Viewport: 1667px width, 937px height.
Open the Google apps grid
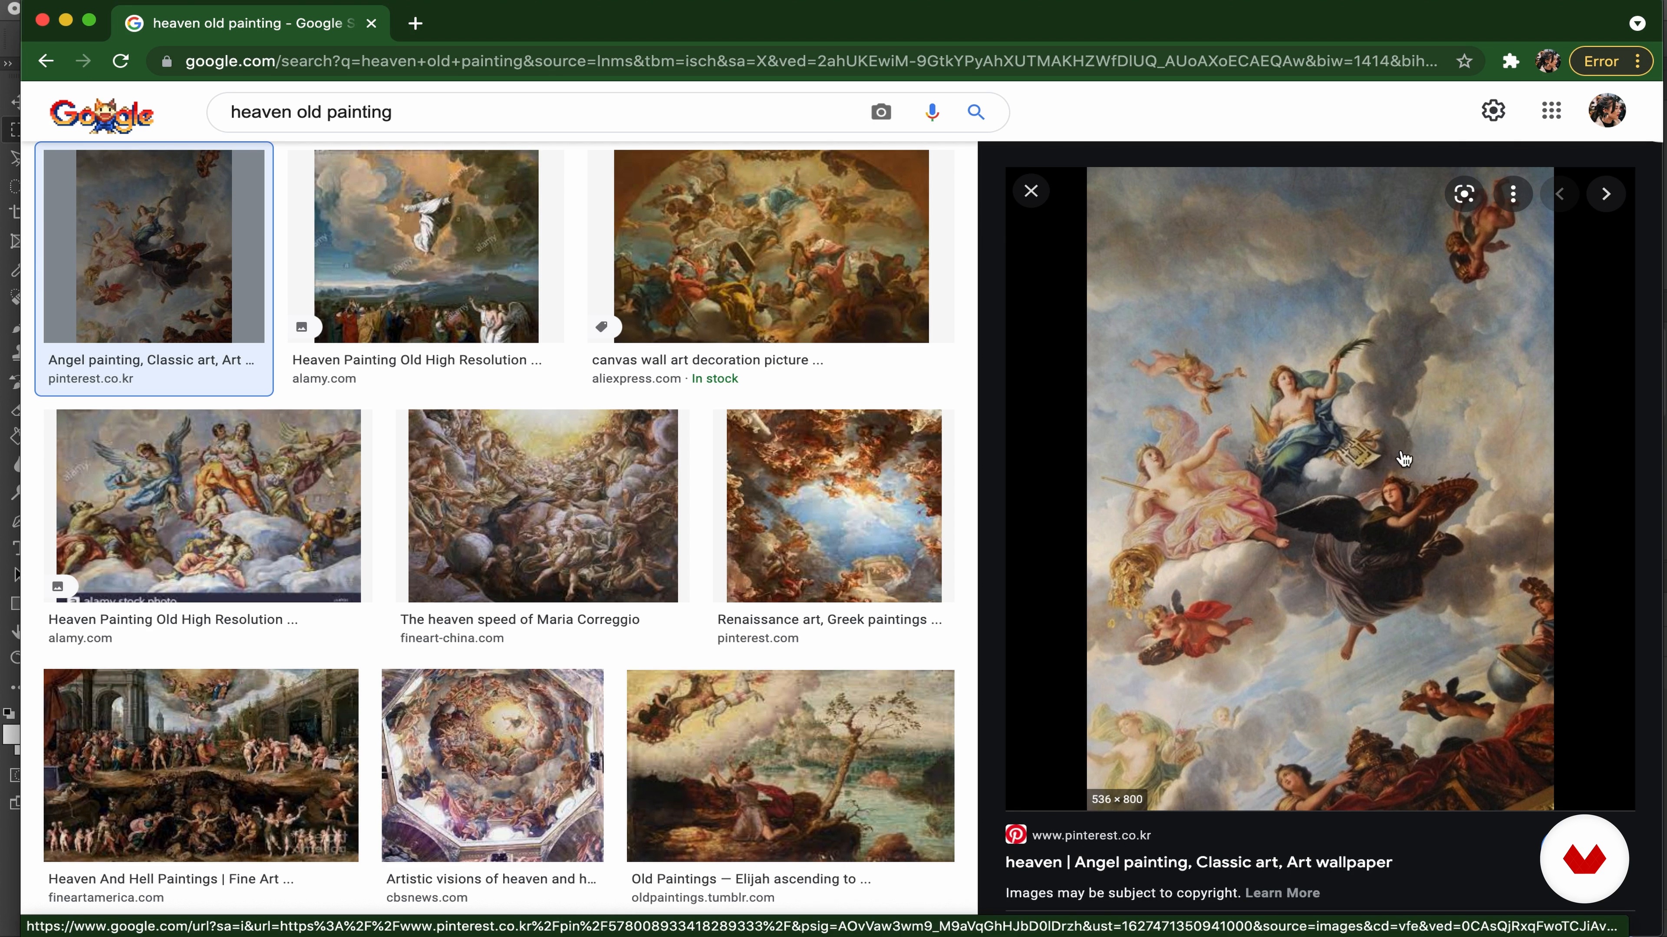click(x=1551, y=110)
